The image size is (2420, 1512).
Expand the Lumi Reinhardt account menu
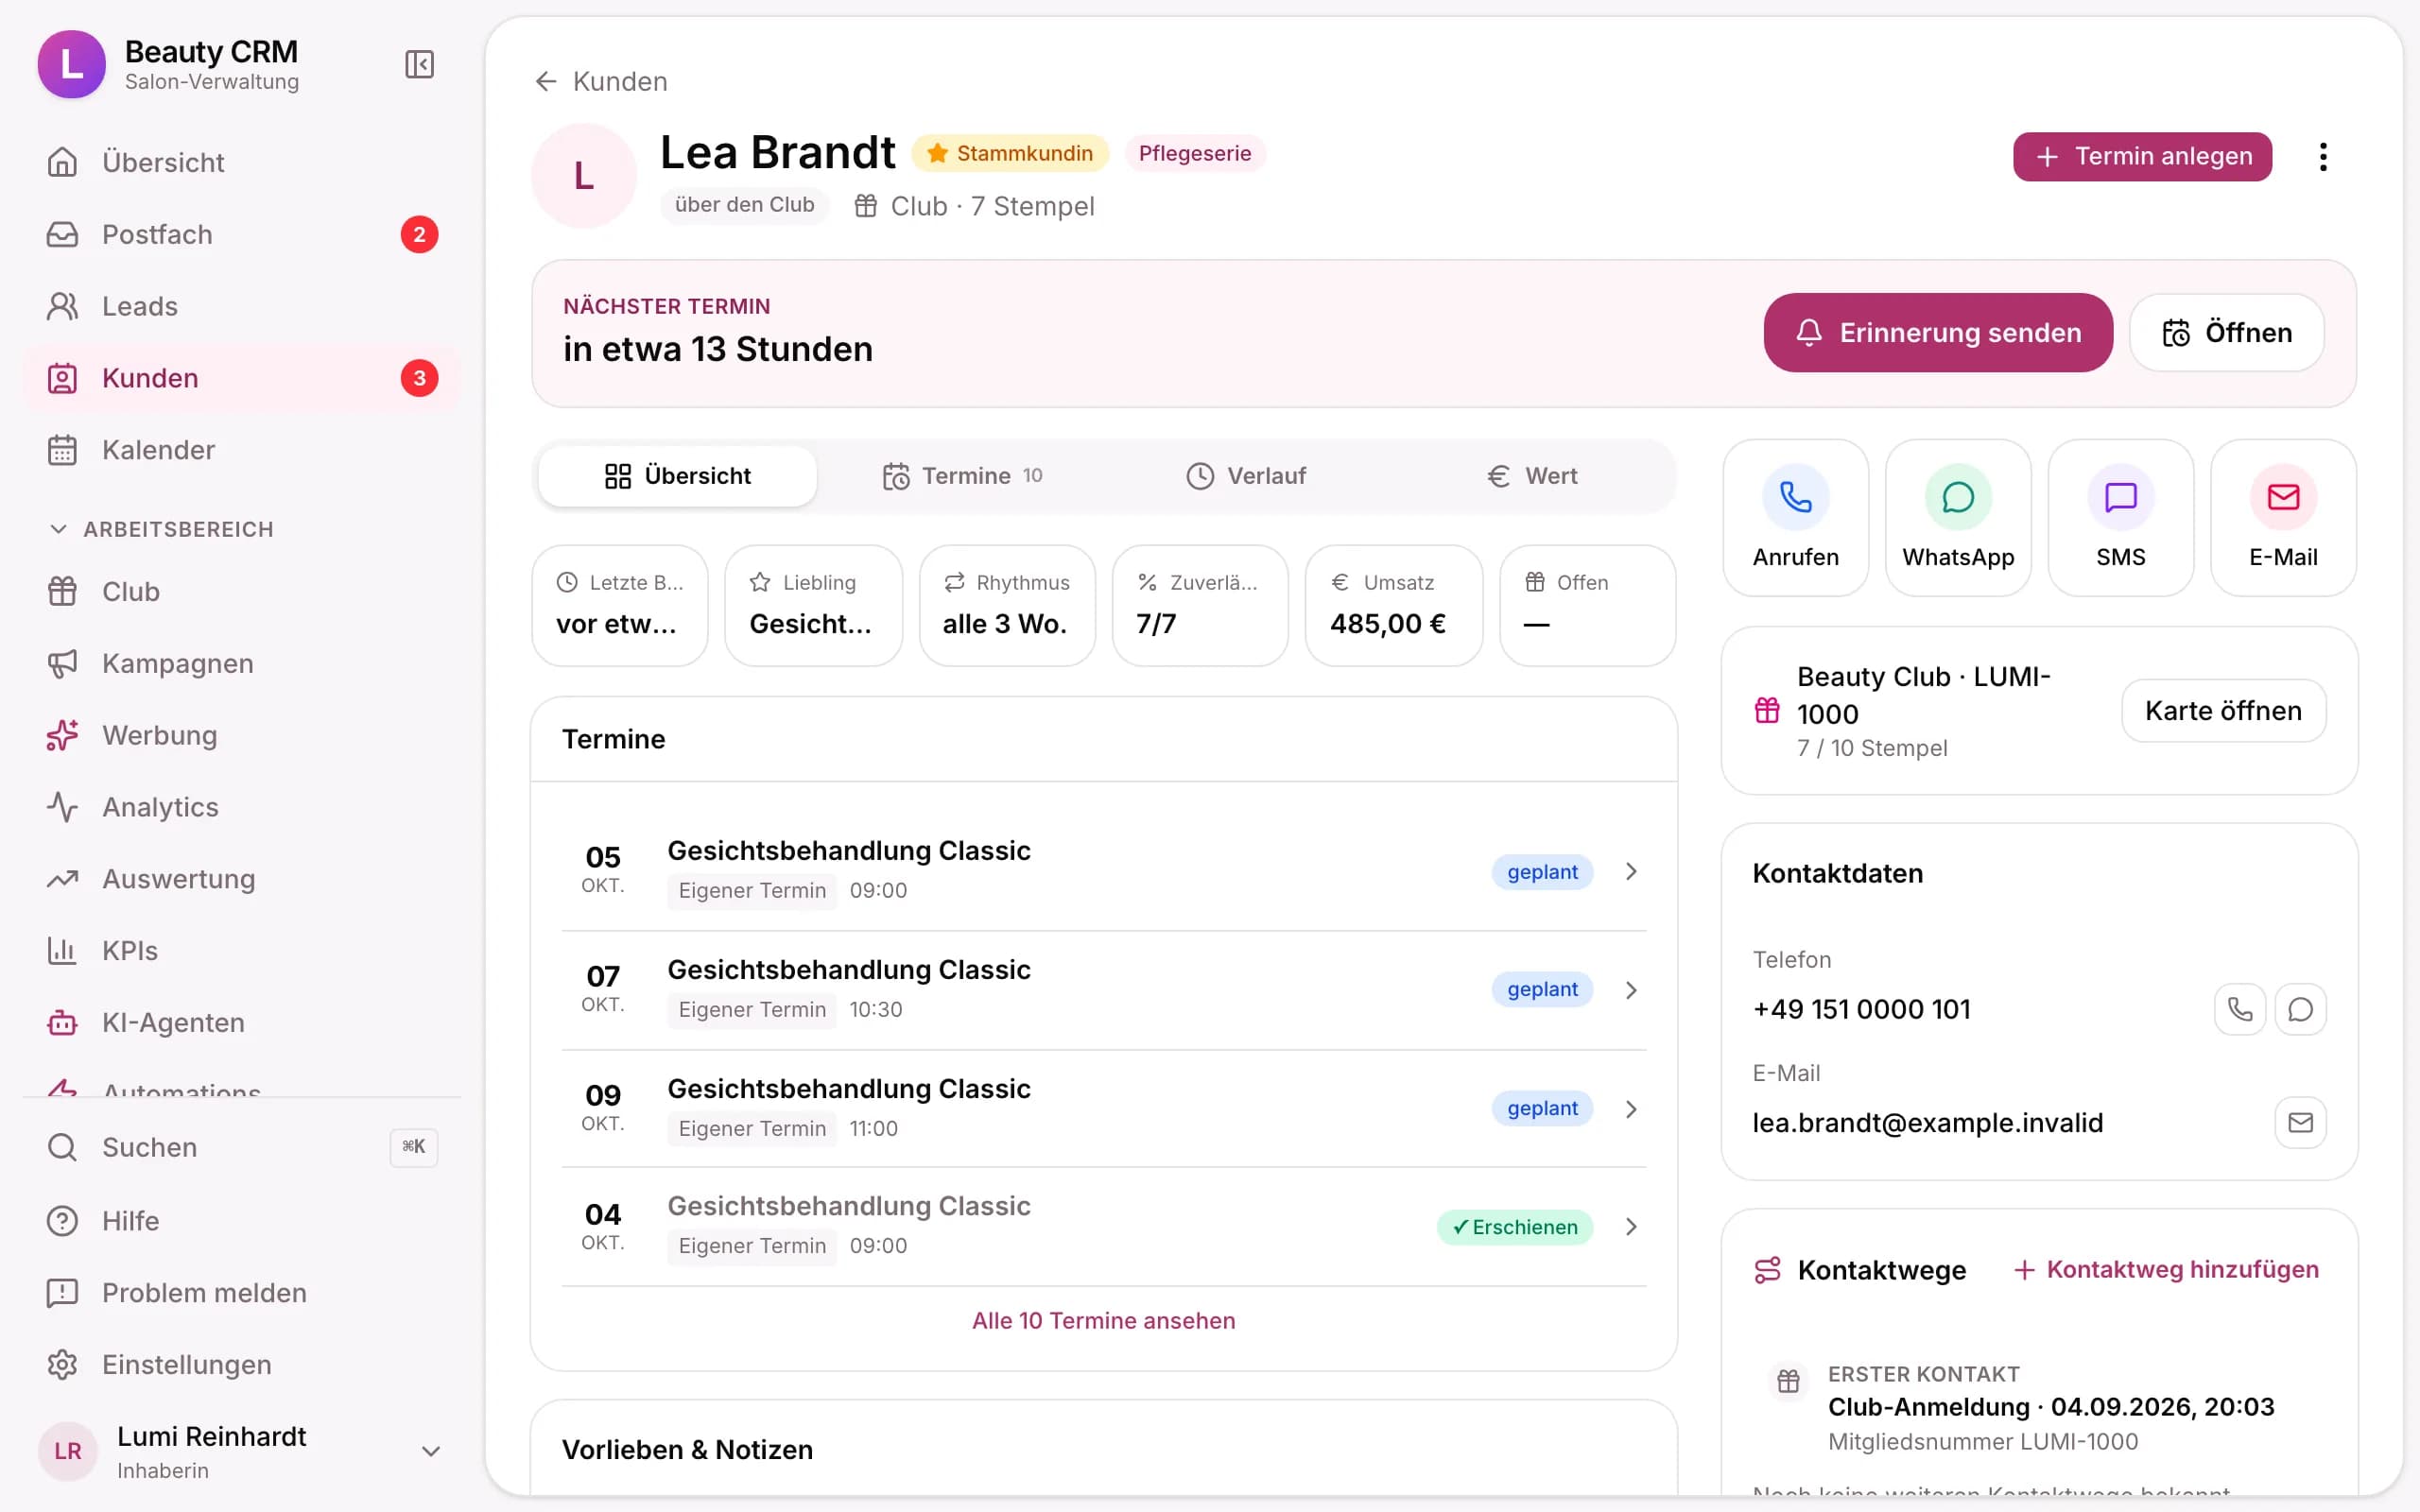point(242,1451)
